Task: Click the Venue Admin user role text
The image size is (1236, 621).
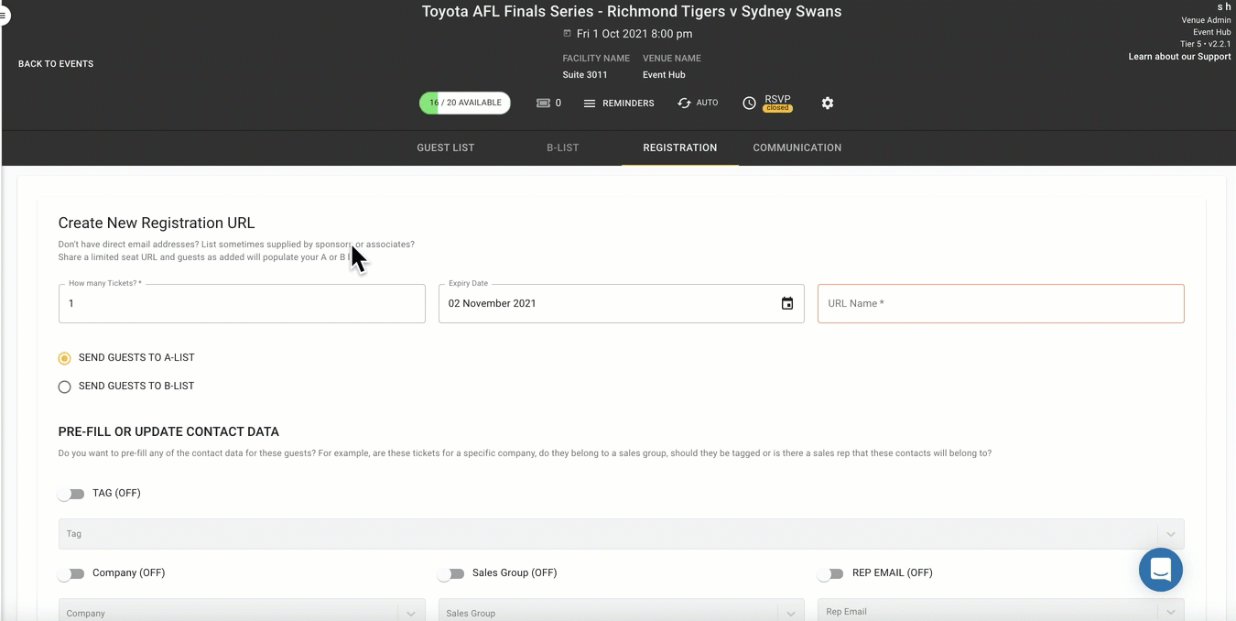Action: coord(1206,20)
